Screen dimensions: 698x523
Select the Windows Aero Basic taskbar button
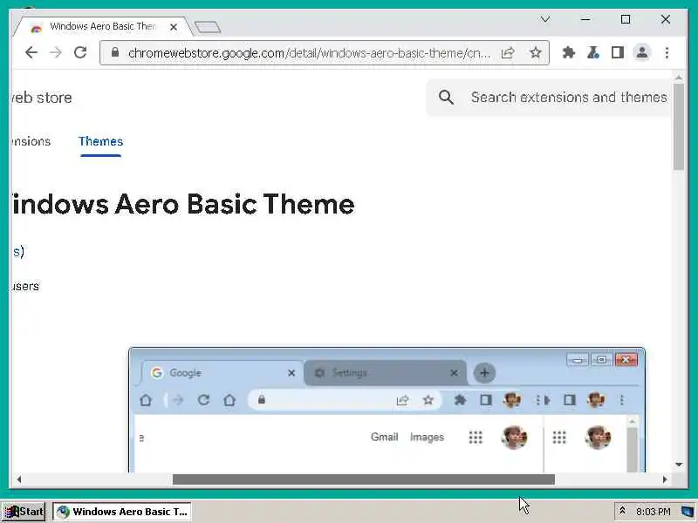pyautogui.click(x=122, y=512)
